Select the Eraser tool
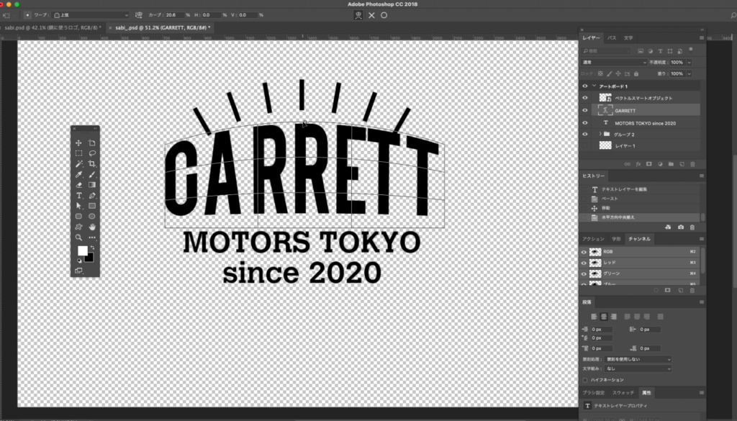This screenshot has width=737, height=421. [78, 185]
